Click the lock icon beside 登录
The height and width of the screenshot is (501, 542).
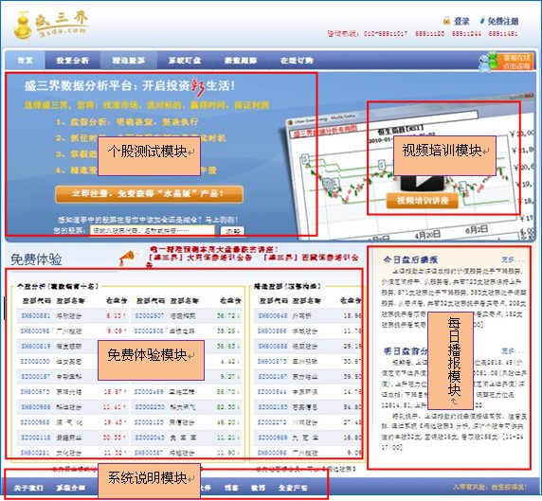446,21
